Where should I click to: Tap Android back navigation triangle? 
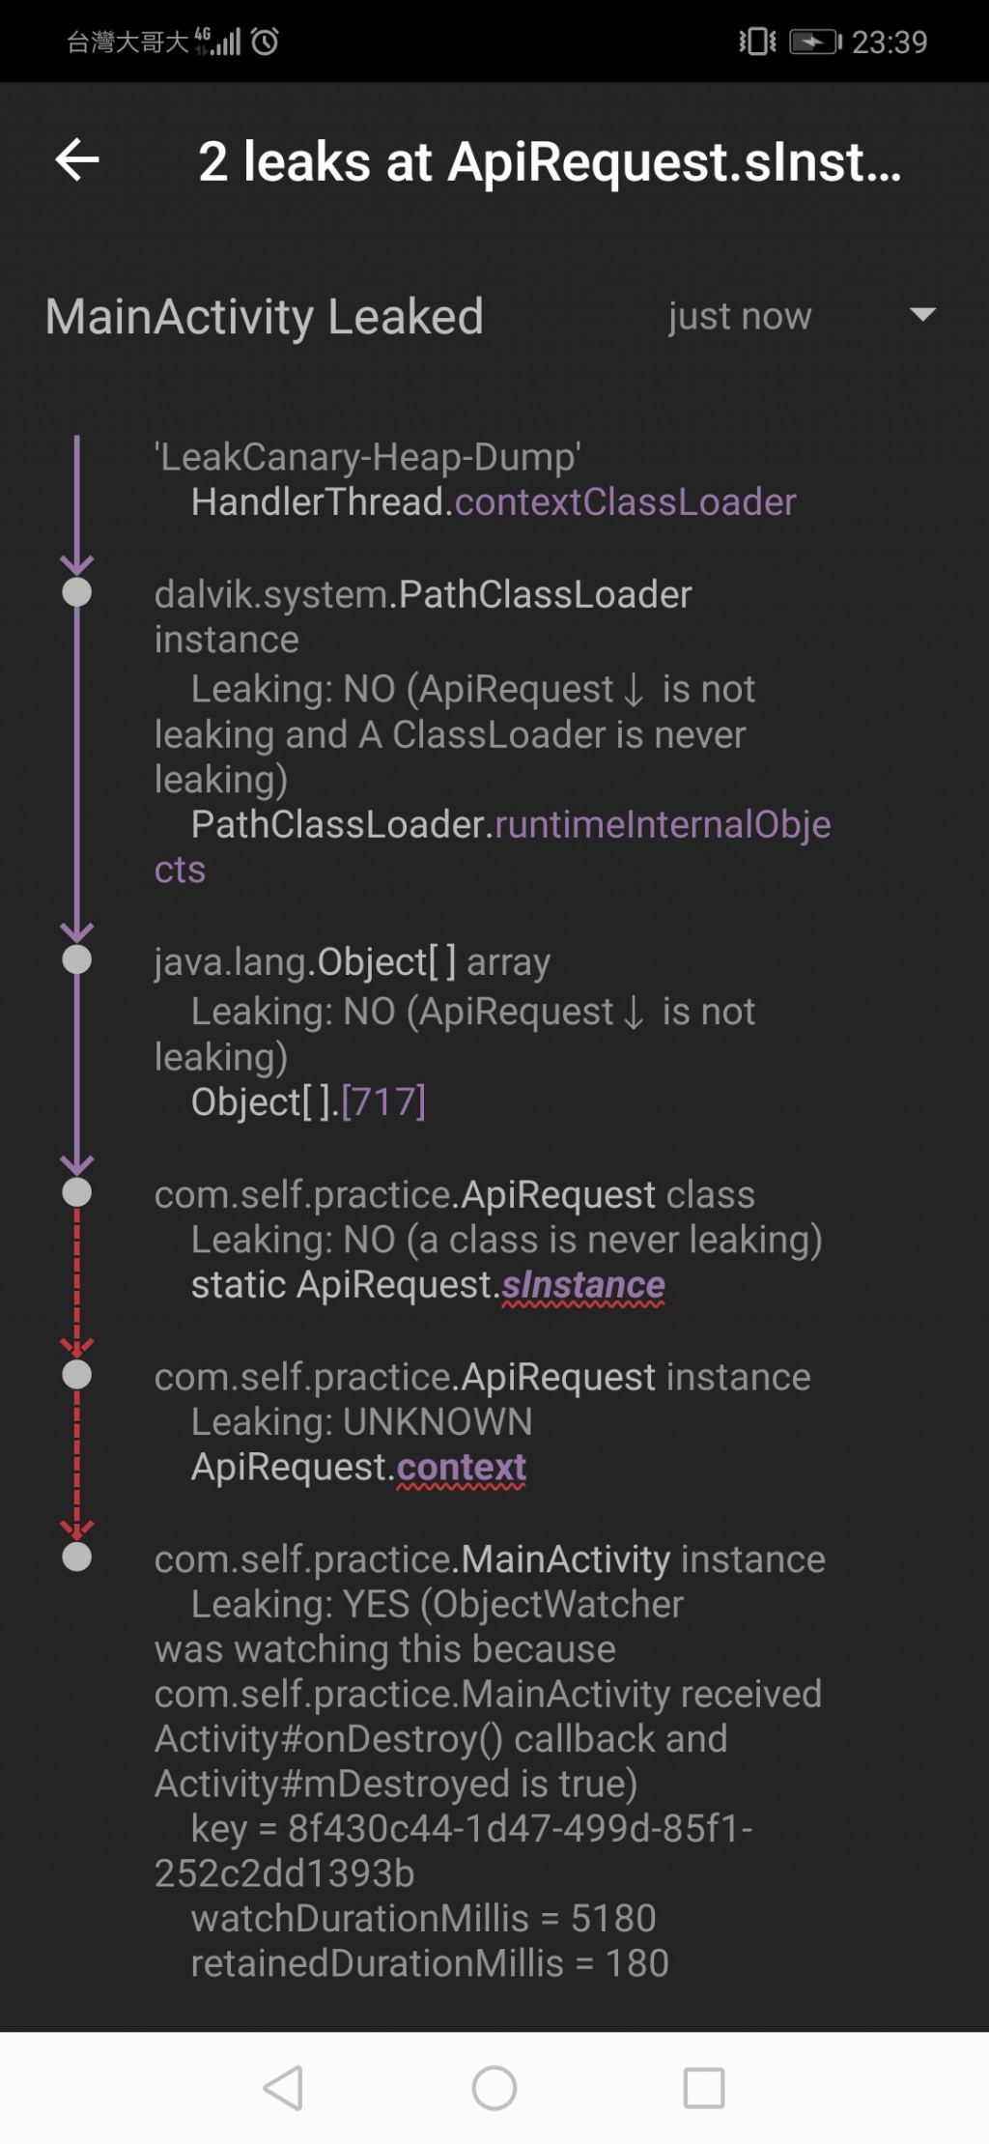tap(283, 2088)
